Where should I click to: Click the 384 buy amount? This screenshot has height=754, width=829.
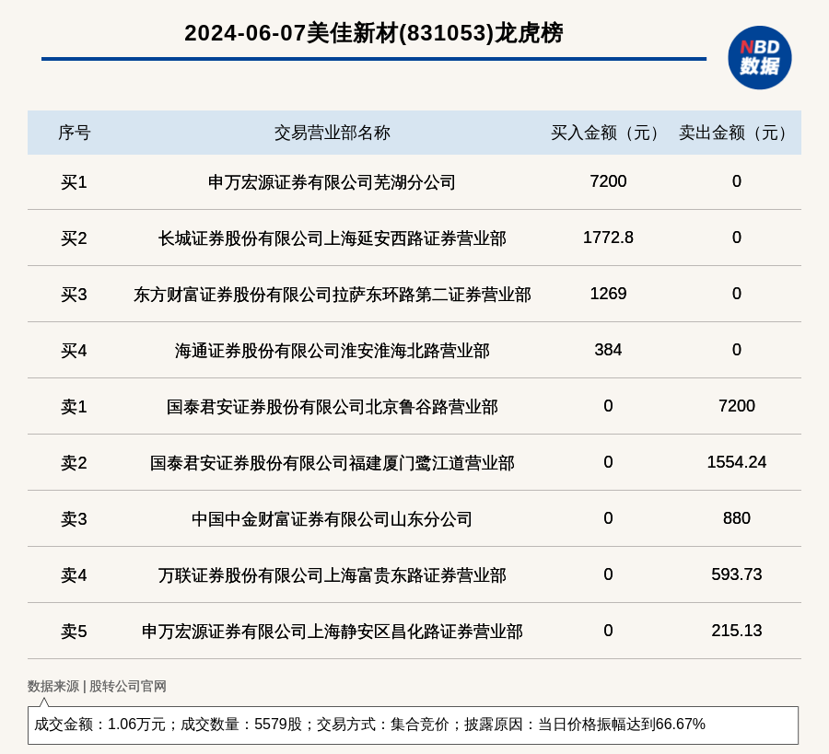click(608, 349)
